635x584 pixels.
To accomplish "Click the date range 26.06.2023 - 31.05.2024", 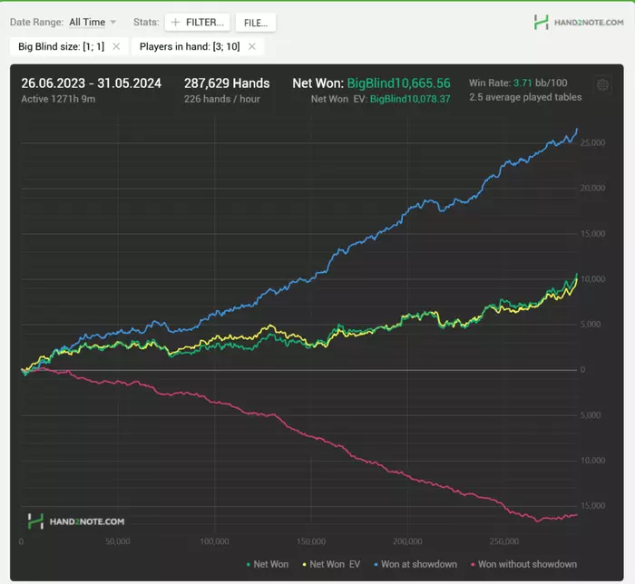I will (91, 83).
